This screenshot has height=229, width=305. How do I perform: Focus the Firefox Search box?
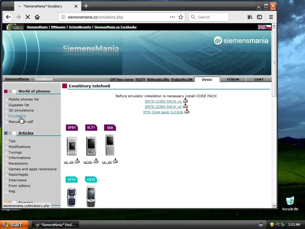208,17
